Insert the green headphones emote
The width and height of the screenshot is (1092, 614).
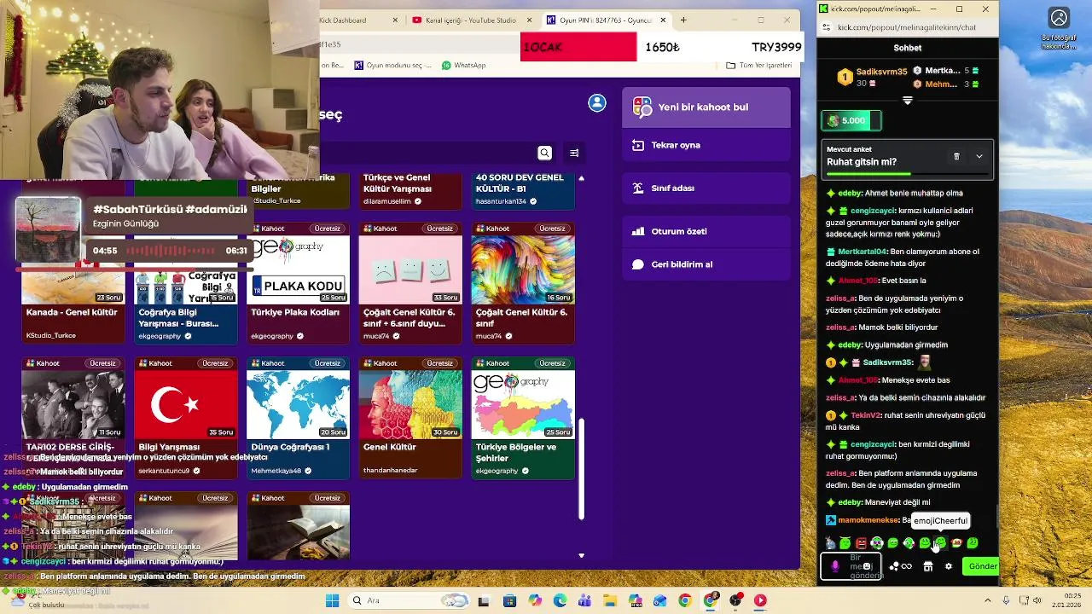click(877, 543)
